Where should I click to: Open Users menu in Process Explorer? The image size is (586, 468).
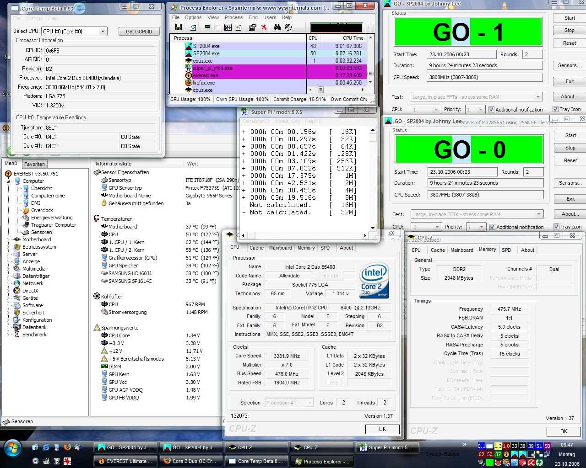270,17
